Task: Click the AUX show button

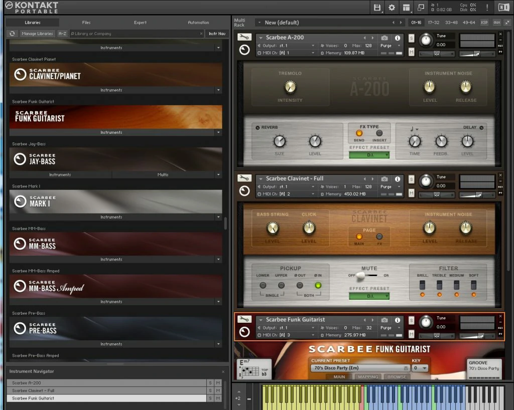Action: click(x=497, y=22)
